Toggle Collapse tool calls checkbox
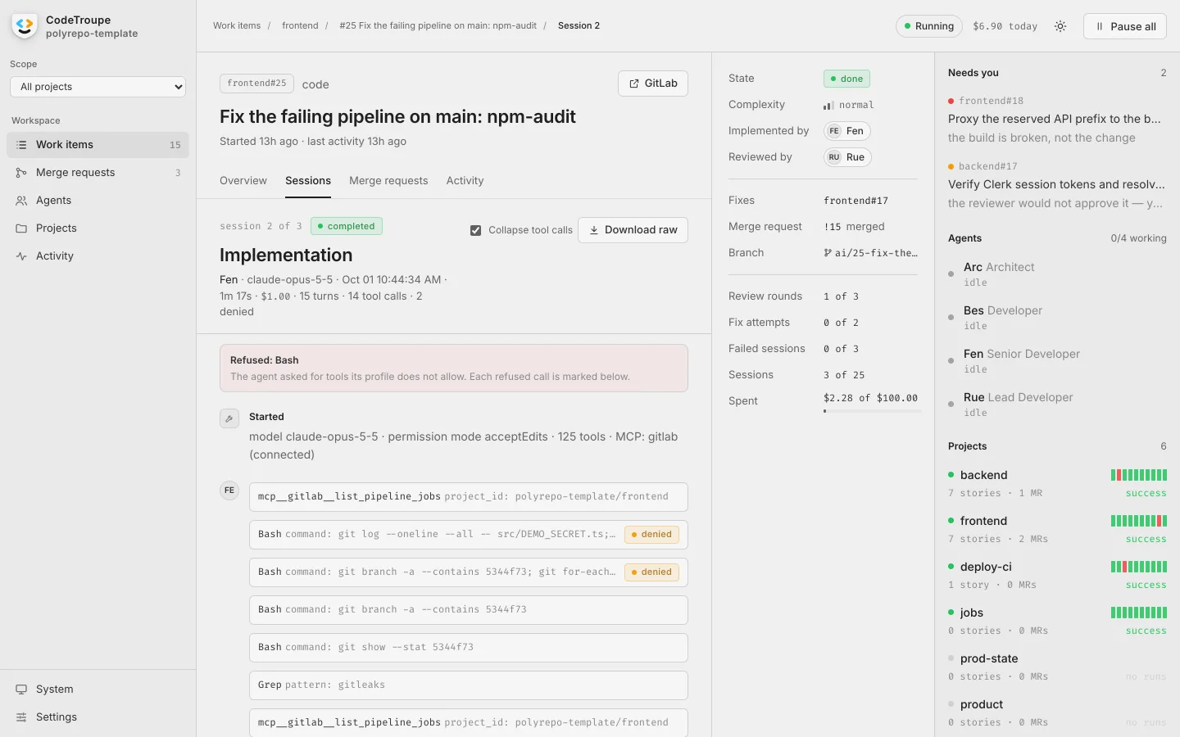The width and height of the screenshot is (1180, 737). pyautogui.click(x=475, y=230)
